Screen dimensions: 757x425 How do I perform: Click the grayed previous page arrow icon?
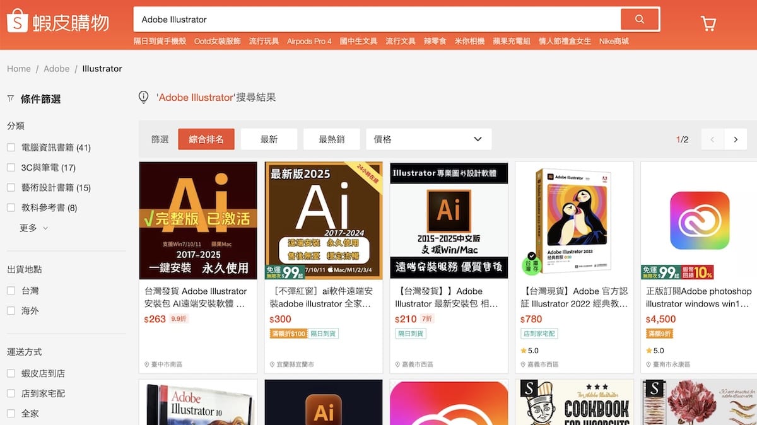pyautogui.click(x=712, y=139)
